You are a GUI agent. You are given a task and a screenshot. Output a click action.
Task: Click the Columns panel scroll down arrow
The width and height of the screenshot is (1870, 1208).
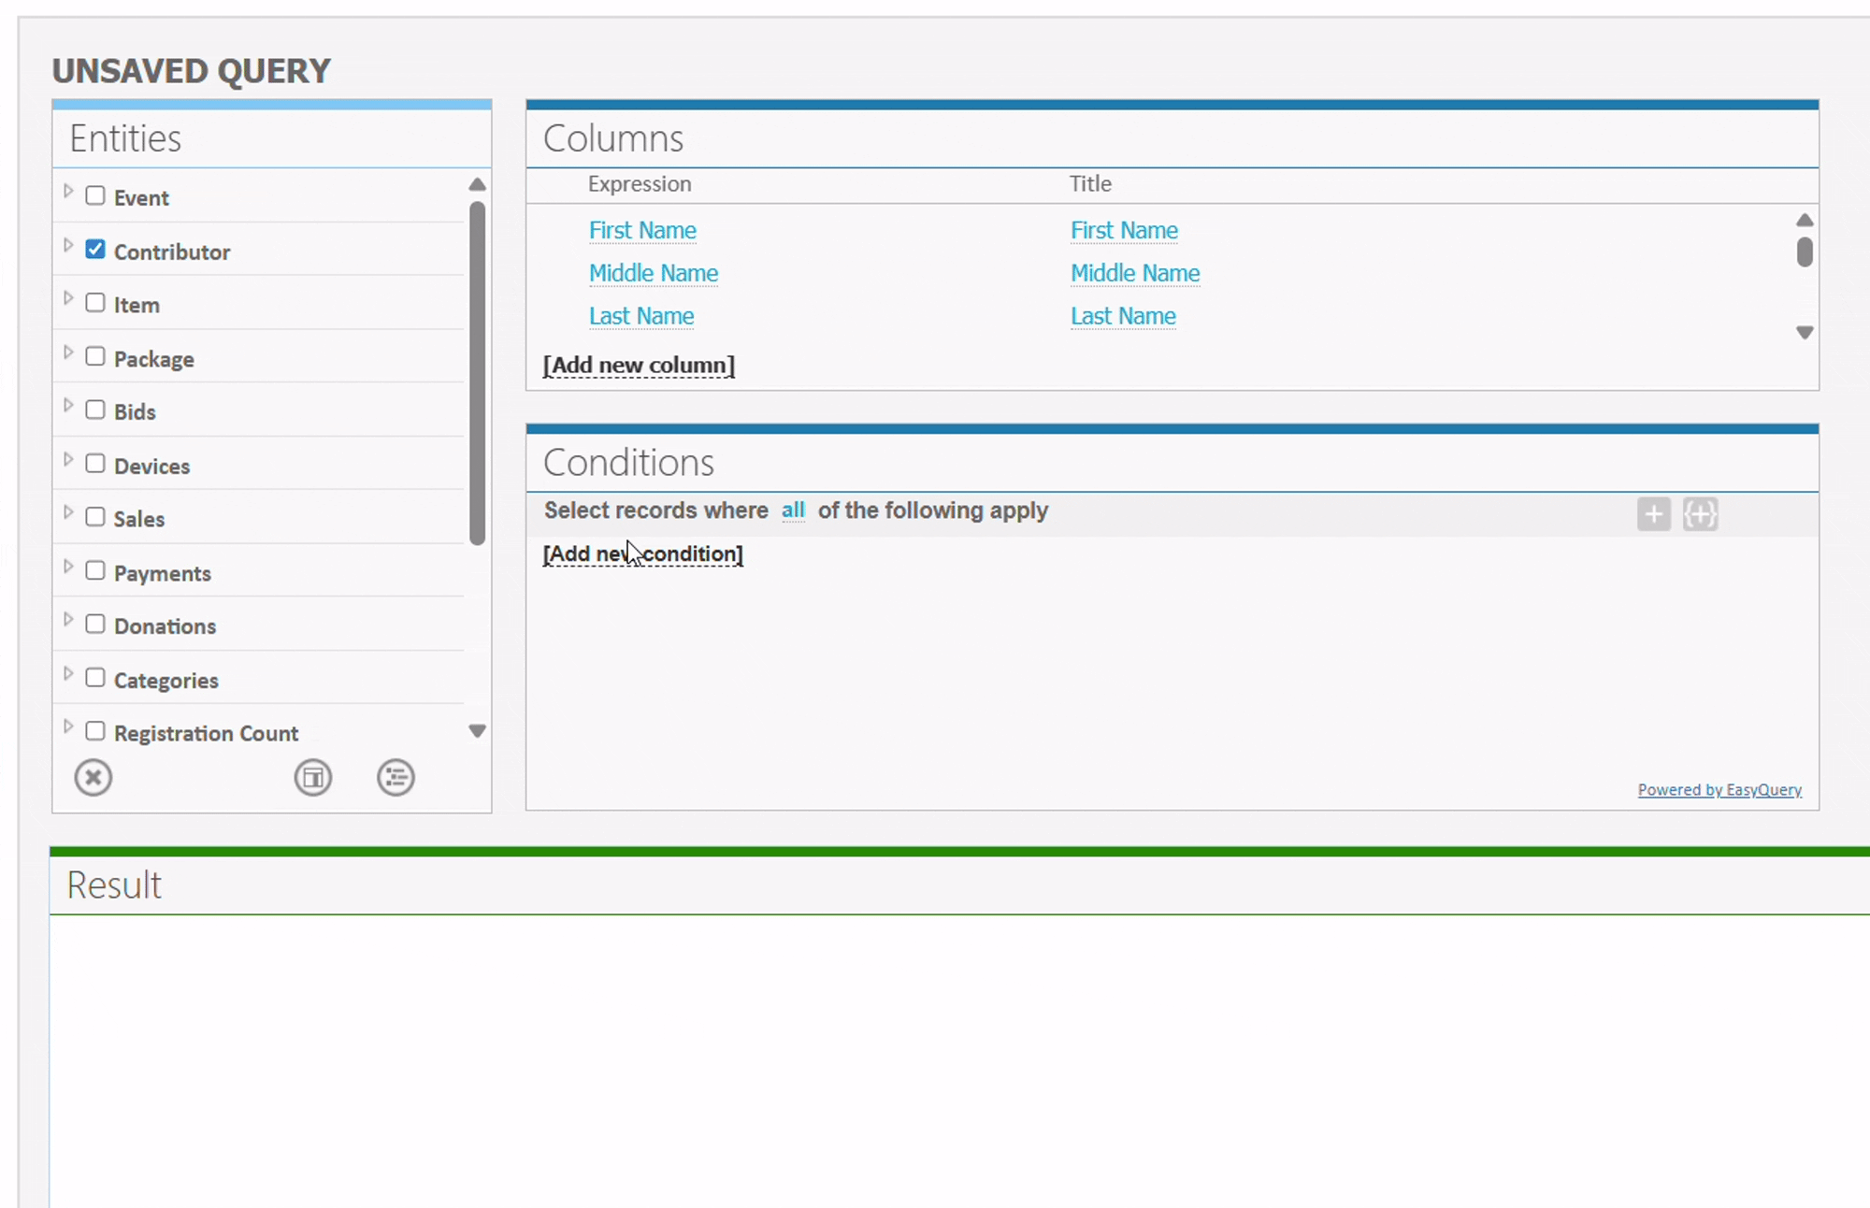pyautogui.click(x=1805, y=333)
